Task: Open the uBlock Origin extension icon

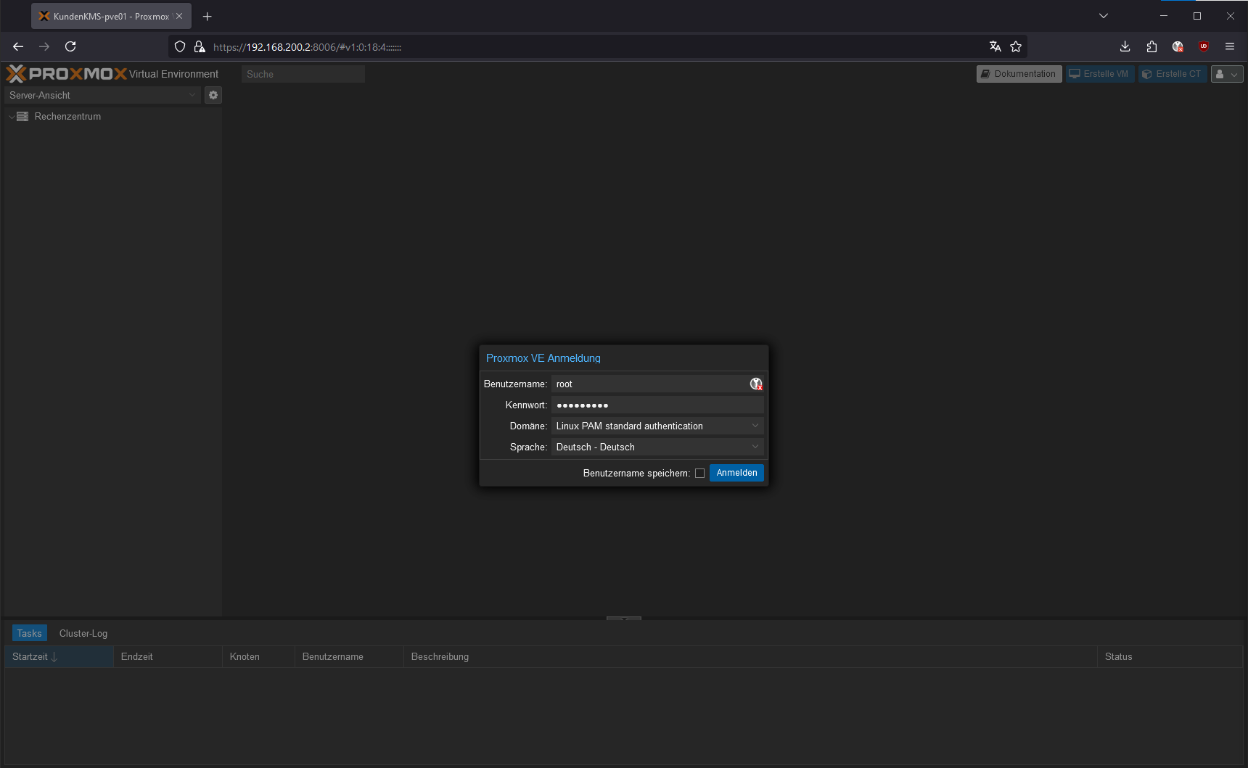Action: [1204, 46]
